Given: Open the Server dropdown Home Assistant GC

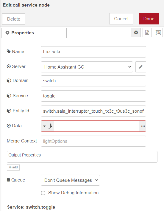Looking at the screenshot, I should tap(87, 67).
